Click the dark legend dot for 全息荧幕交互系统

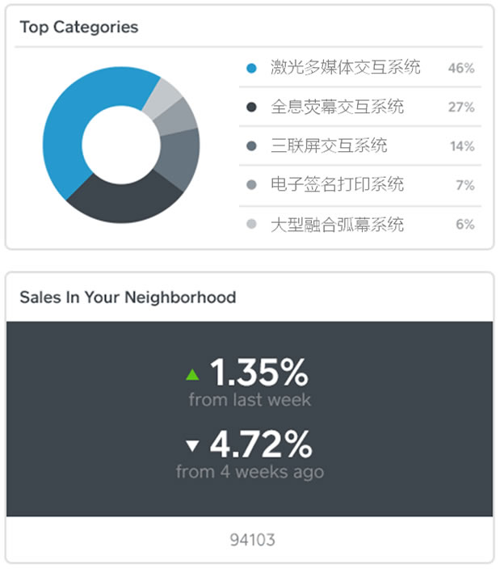tap(251, 107)
